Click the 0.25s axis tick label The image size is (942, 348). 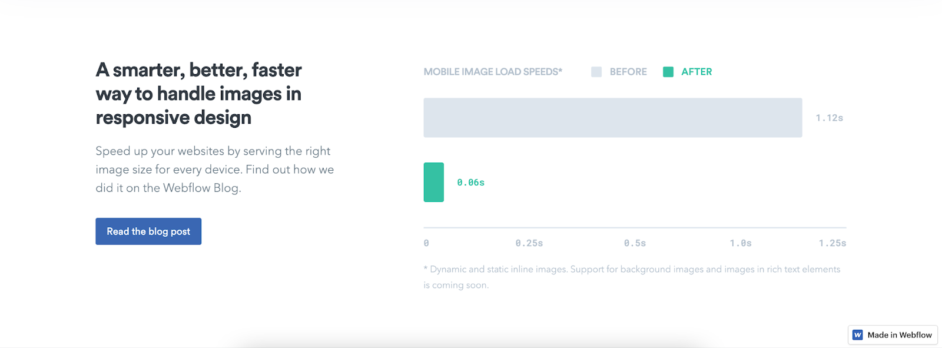(529, 243)
